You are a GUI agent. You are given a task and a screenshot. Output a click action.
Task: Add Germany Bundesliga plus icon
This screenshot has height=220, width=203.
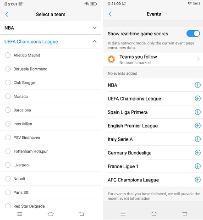click(x=198, y=153)
